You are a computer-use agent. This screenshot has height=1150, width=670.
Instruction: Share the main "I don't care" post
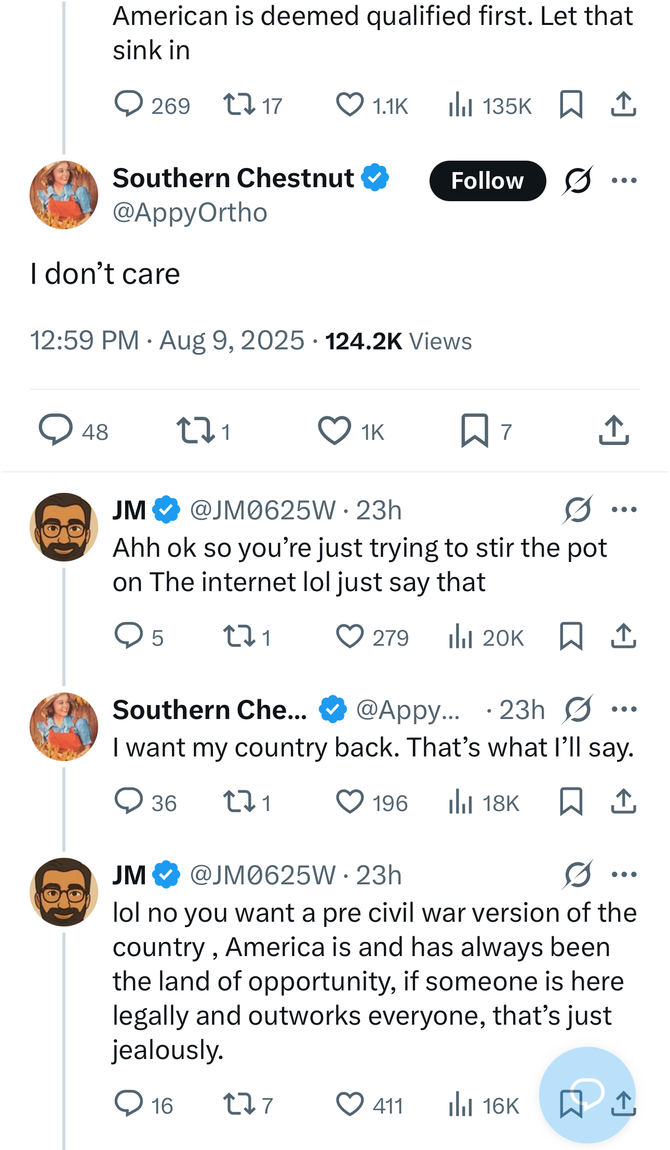[x=614, y=430]
